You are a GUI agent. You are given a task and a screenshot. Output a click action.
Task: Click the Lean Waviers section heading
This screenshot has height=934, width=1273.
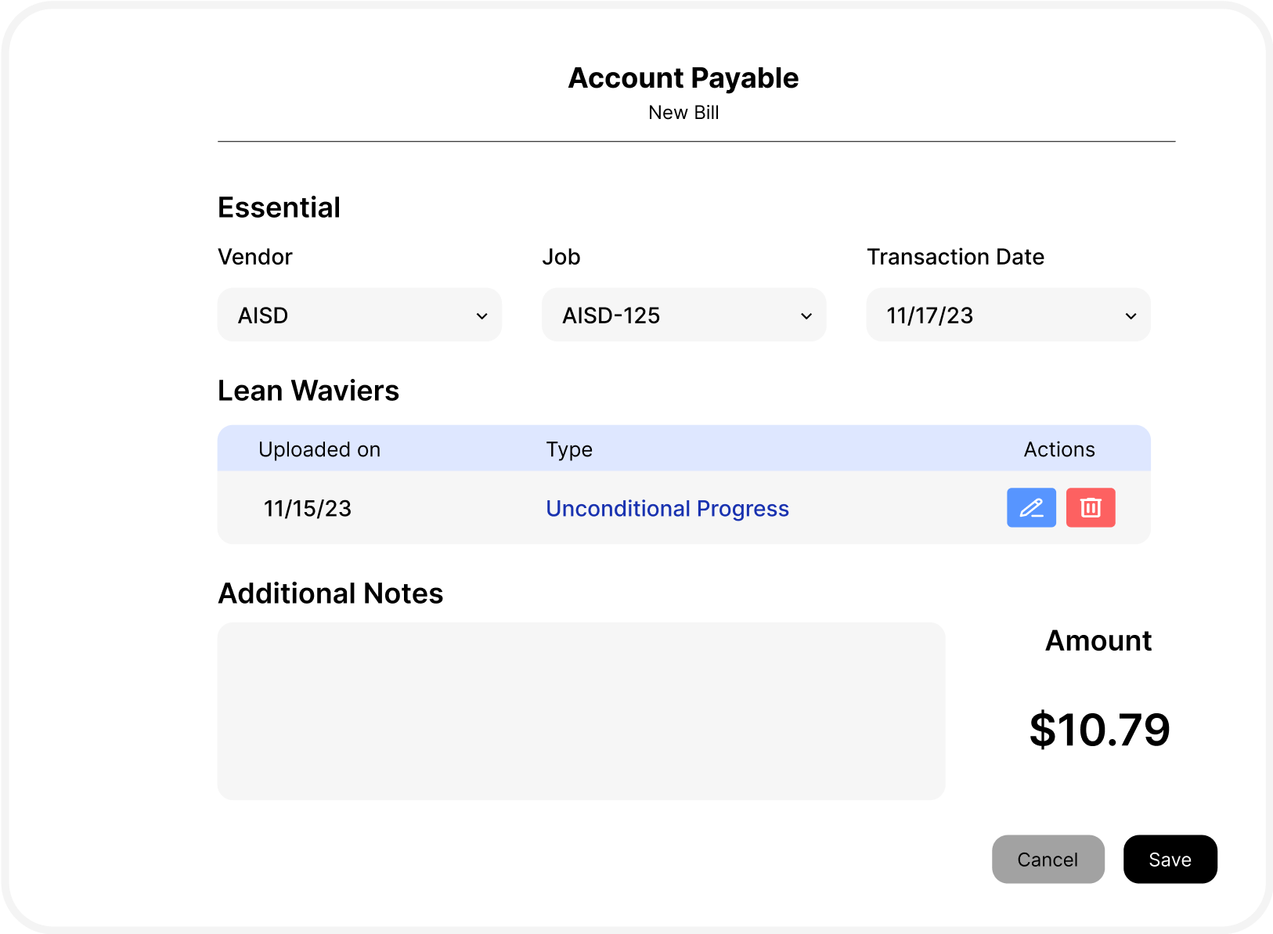[x=308, y=391]
